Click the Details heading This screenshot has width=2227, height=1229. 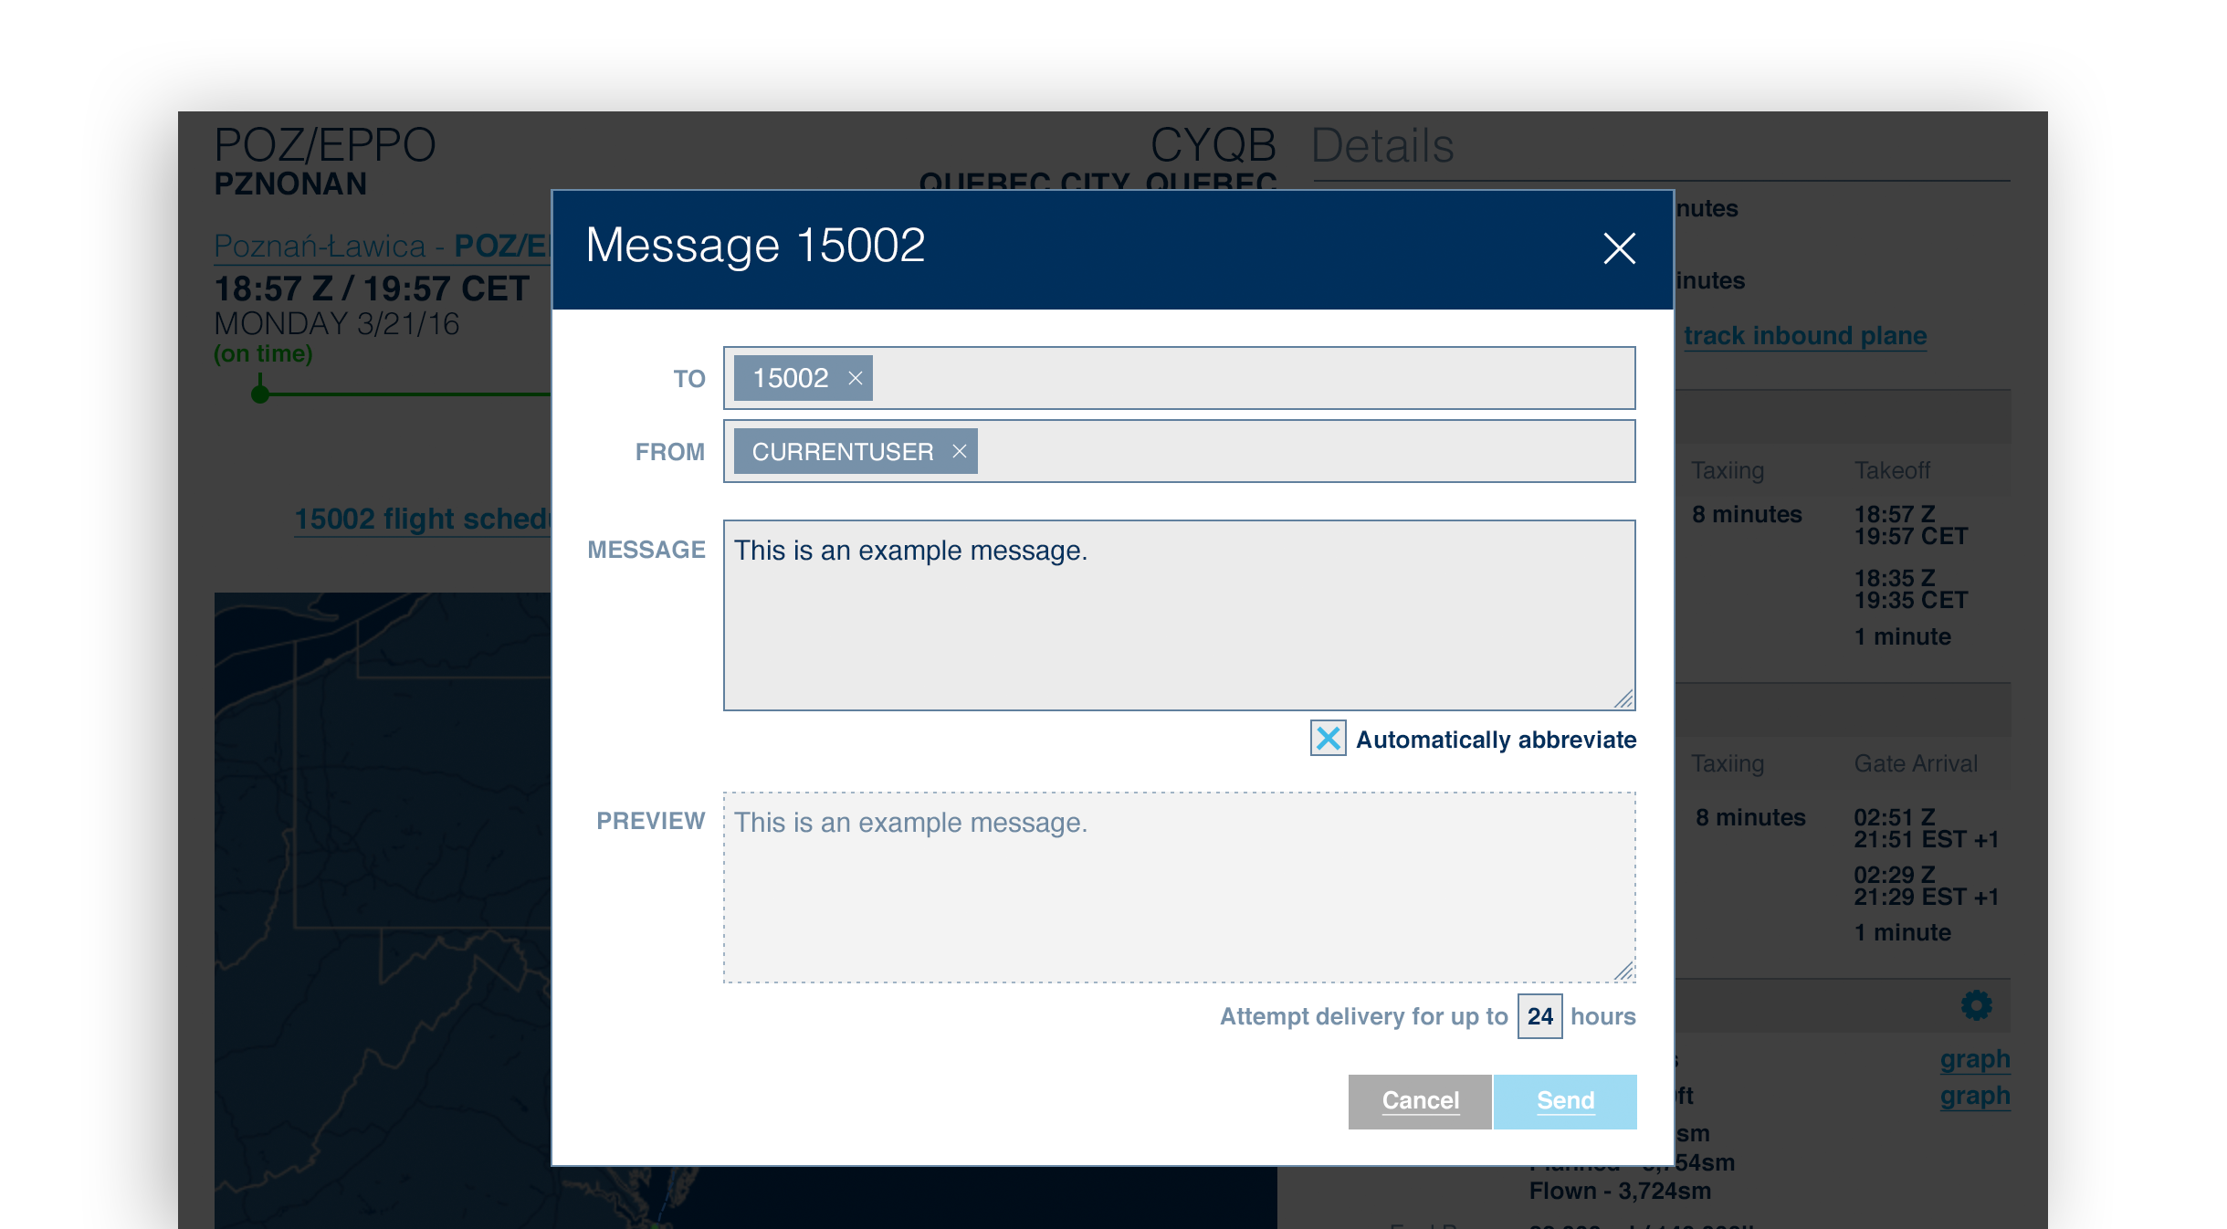[1382, 146]
